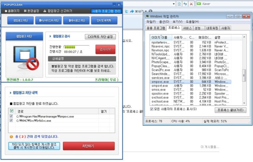Click the top 팝업광고 차단 button
253x162 pixels.
tap(20, 21)
